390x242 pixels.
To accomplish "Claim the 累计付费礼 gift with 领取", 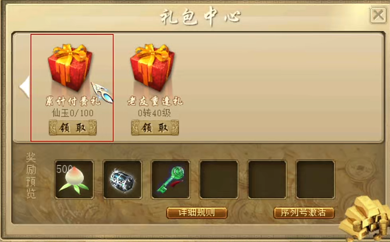I will tap(73, 128).
